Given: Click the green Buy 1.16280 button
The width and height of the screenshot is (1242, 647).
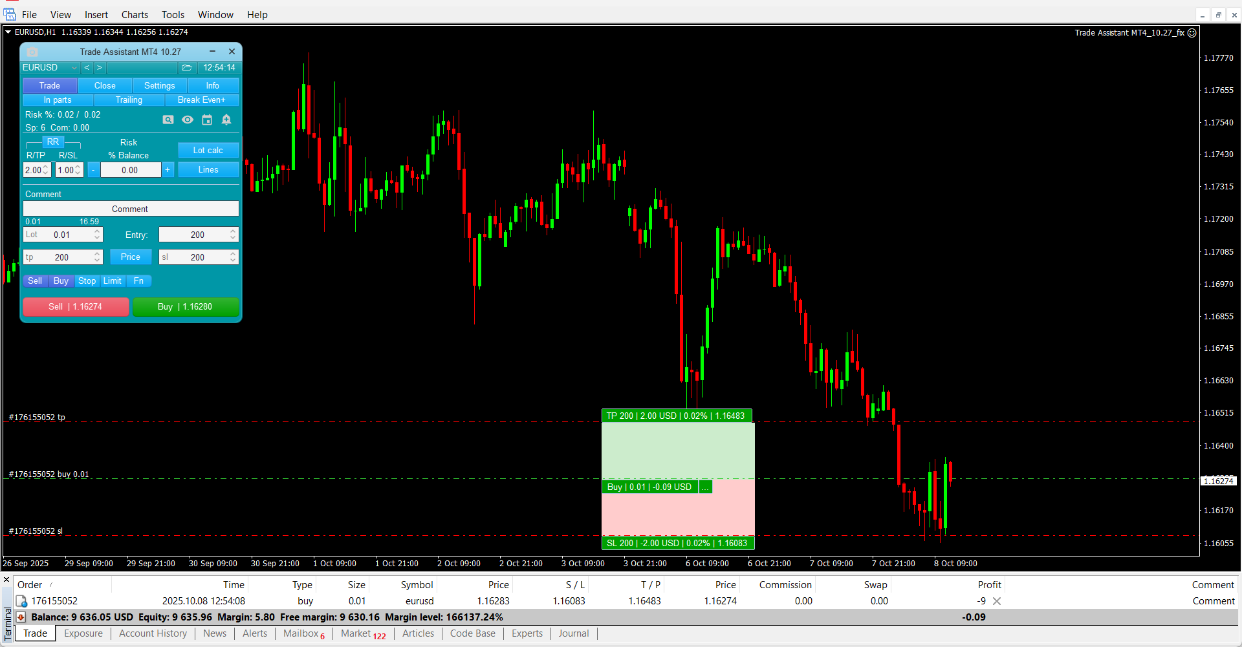Looking at the screenshot, I should pos(186,307).
